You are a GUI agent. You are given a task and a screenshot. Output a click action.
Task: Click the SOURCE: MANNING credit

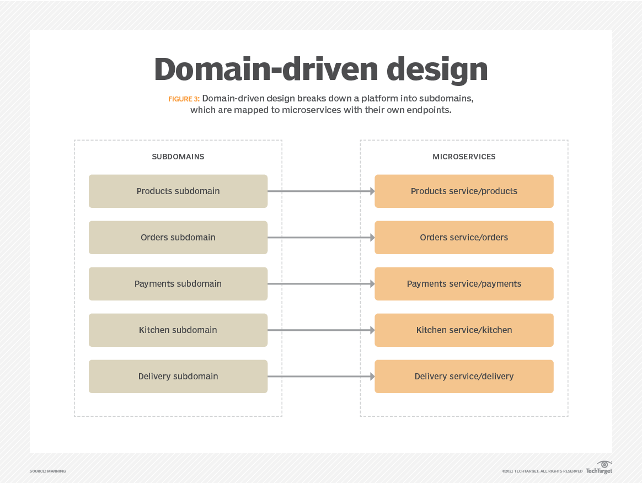(47, 471)
